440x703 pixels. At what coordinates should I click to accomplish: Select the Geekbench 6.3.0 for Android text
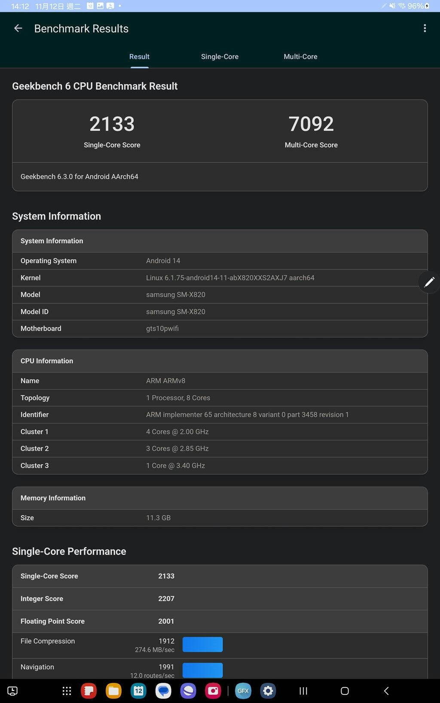click(x=79, y=177)
